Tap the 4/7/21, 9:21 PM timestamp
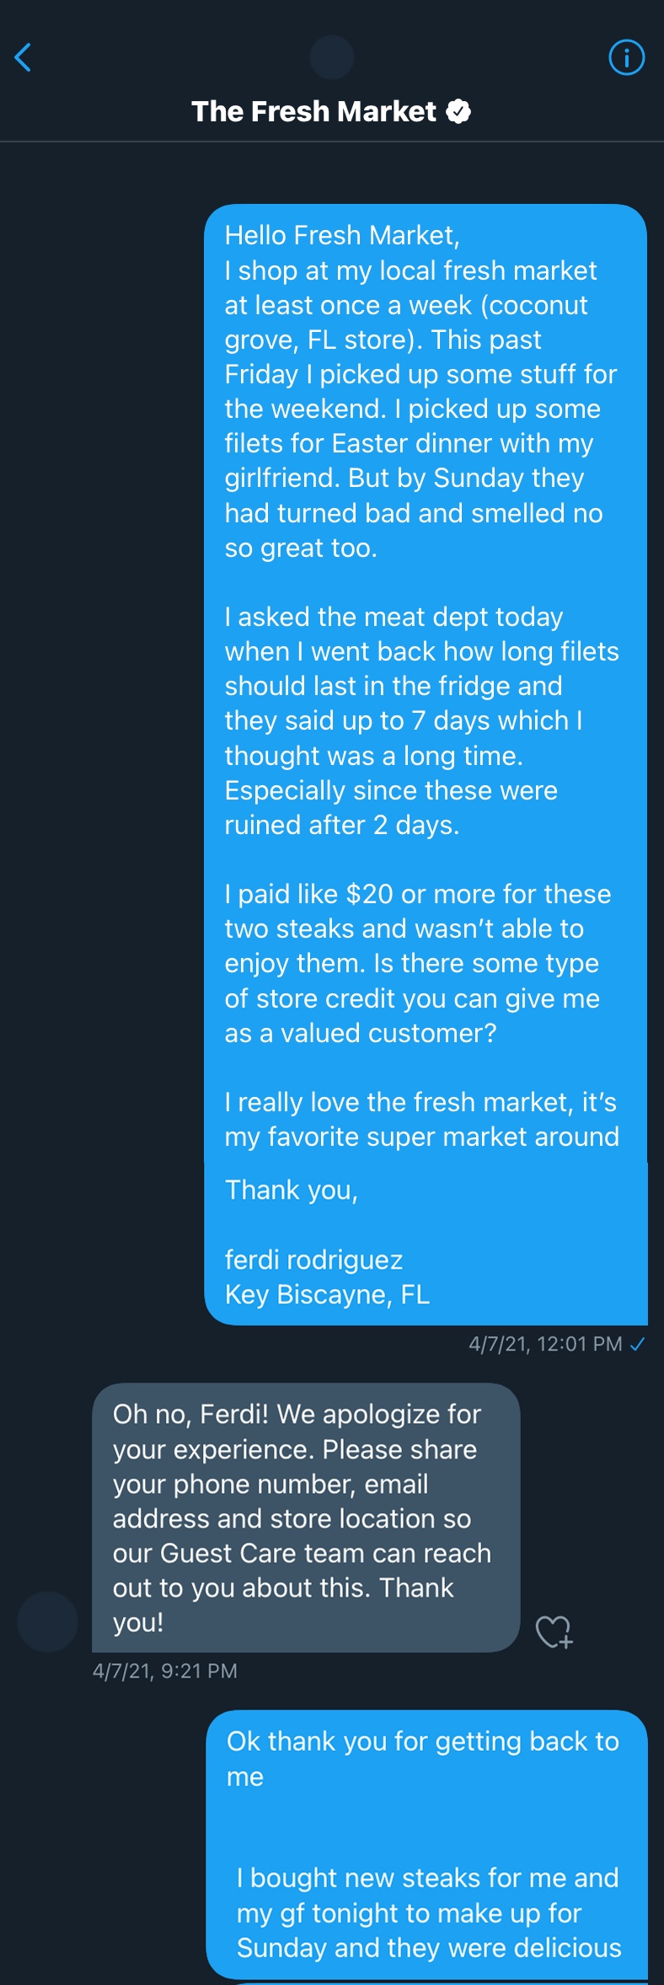Screen dimensions: 664x1985 tap(165, 1671)
